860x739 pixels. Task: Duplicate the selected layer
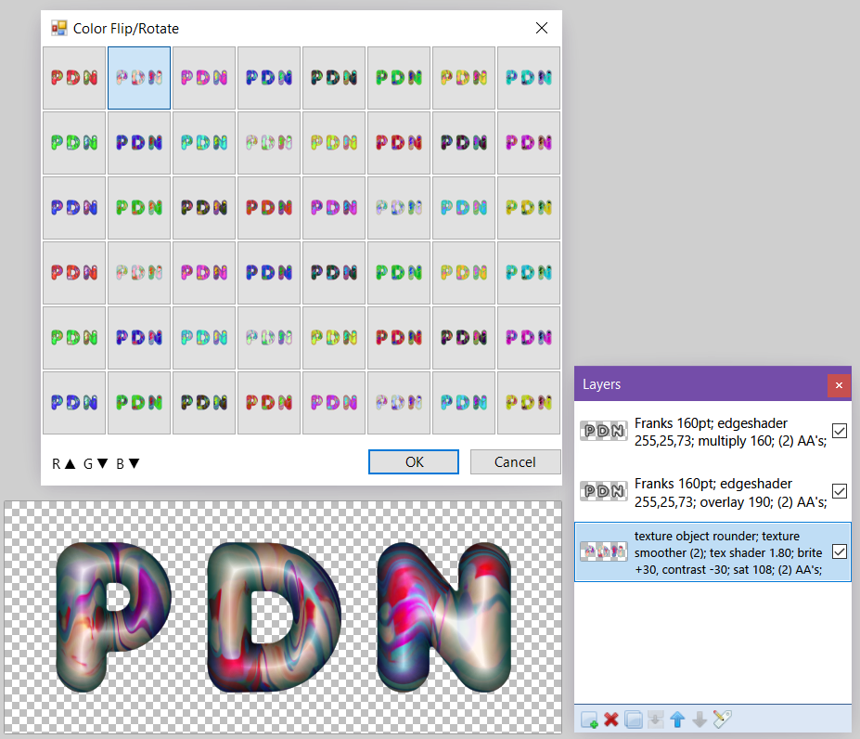[x=633, y=720]
